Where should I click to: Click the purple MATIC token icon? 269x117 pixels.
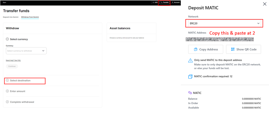tap(190, 93)
